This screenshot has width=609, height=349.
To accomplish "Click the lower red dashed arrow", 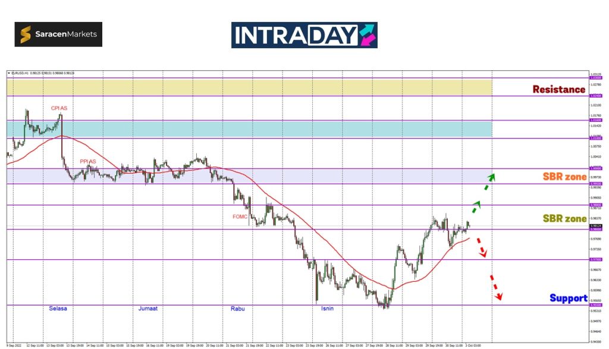I will click(x=495, y=287).
